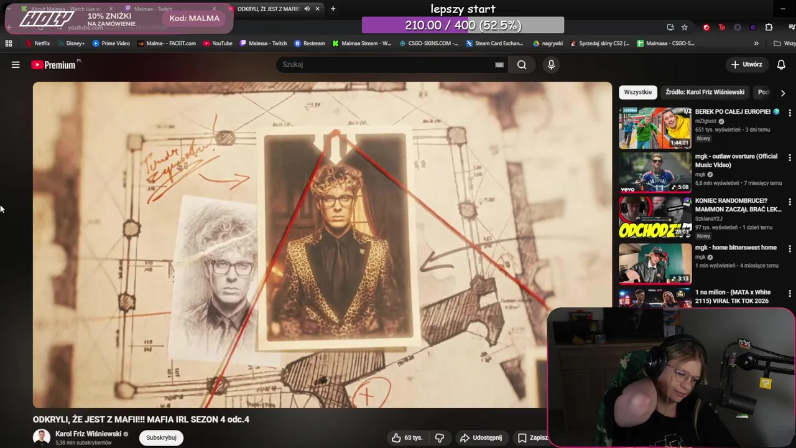796x448 pixels.
Task: Open the Disney+ bookmark
Action: (71, 44)
